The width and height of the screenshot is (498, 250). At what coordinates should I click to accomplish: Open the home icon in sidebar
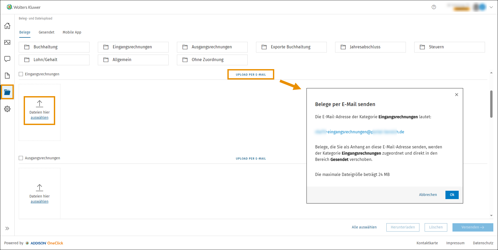coord(7,26)
